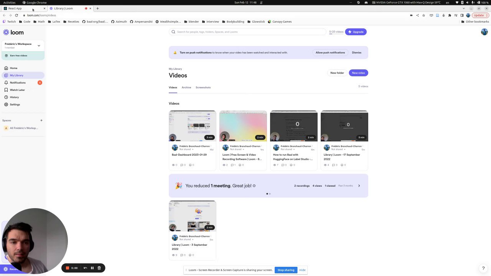
Task: Select My Library in the sidebar
Action: coord(23,75)
